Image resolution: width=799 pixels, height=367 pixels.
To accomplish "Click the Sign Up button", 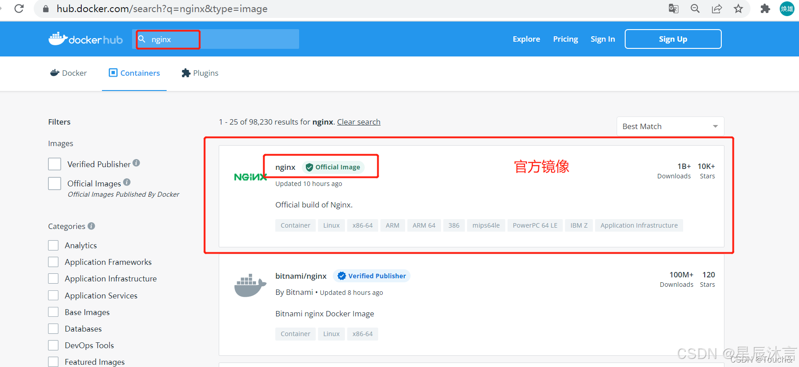I will click(x=673, y=39).
